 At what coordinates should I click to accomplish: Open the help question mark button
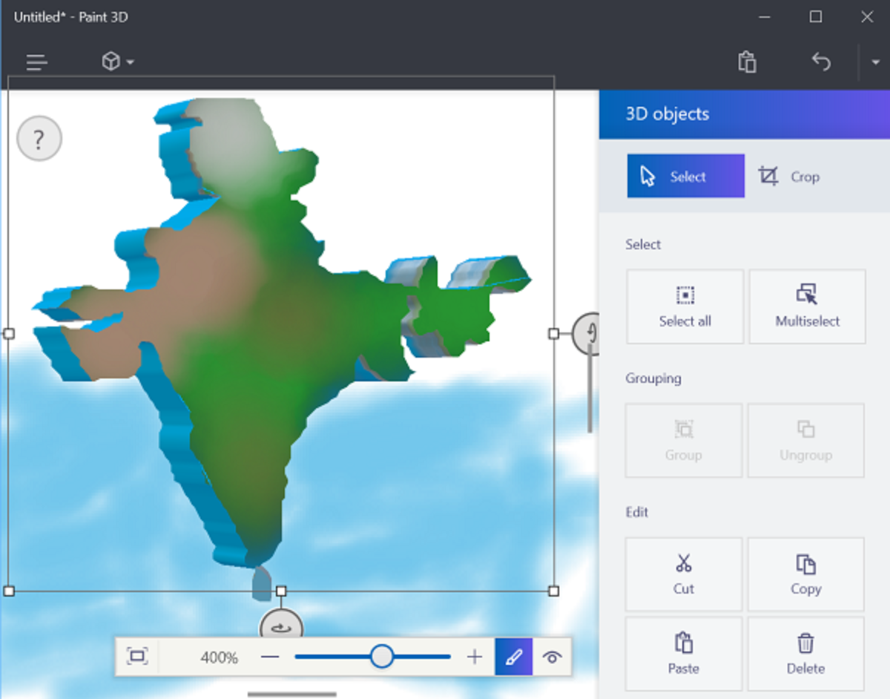coord(39,138)
